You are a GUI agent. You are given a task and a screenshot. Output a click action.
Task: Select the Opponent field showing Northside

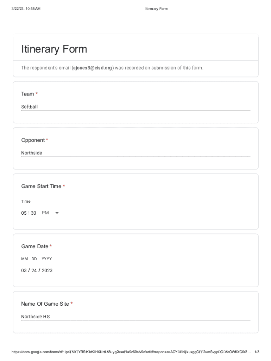135,153
